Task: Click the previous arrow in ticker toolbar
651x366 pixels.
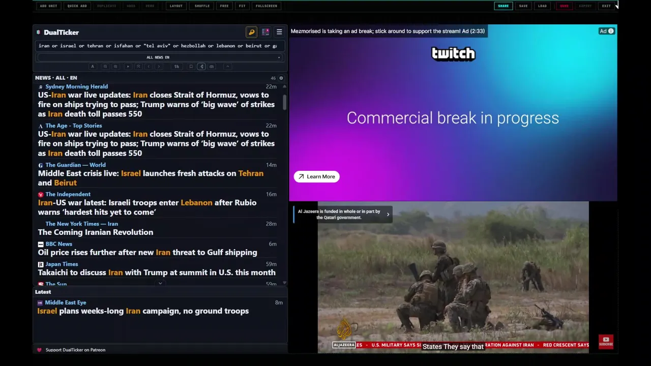Action: 149,67
